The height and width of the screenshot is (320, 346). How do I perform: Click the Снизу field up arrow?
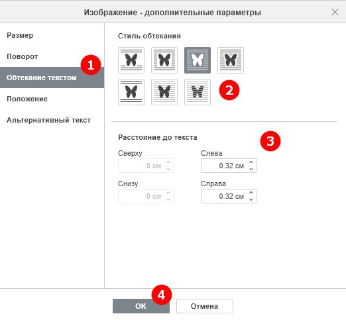pyautogui.click(x=168, y=193)
